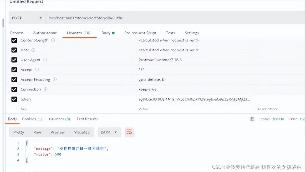The height and width of the screenshot is (172, 305).
Task: Switch to the Params tab
Action: (17, 33)
